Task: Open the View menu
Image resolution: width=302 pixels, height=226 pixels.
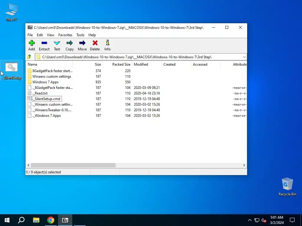Action: pyautogui.click(x=50, y=35)
